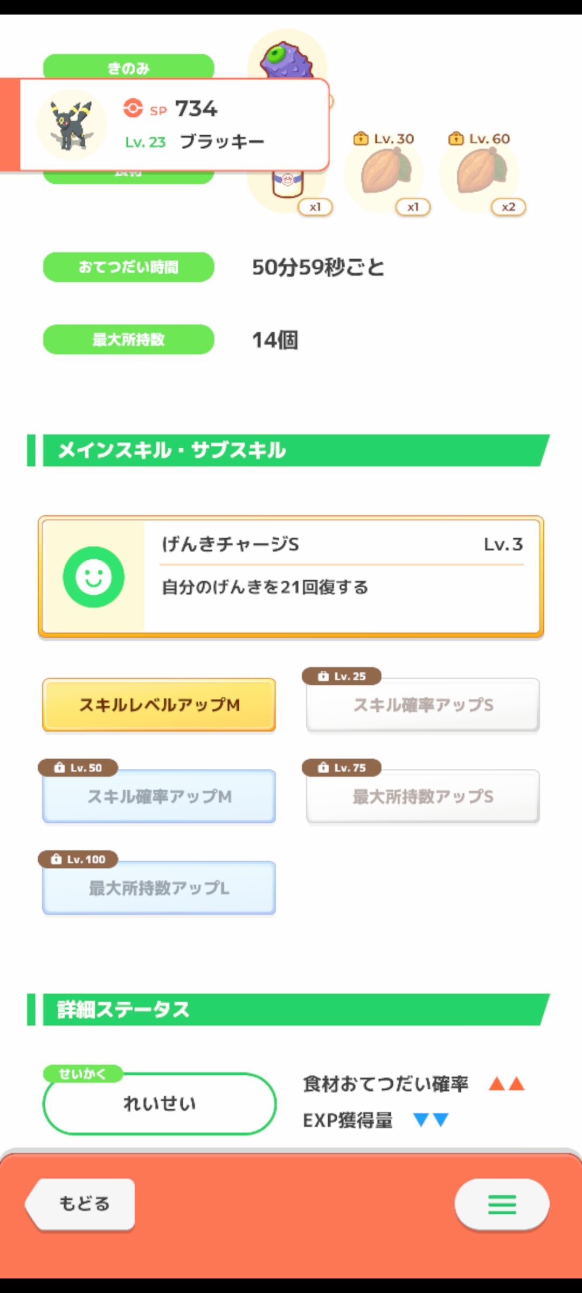Tap the れいせい nature box
The width and height of the screenshot is (582, 1293).
(x=160, y=1103)
